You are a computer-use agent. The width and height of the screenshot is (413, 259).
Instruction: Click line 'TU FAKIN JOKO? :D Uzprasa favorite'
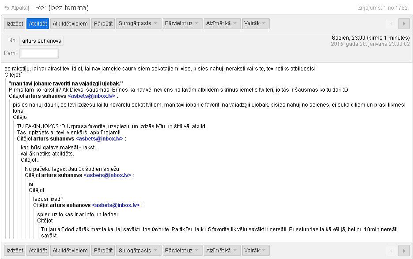pos(112,126)
